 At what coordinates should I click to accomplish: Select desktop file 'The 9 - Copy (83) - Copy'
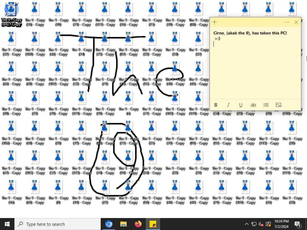pyautogui.click(x=105, y=133)
